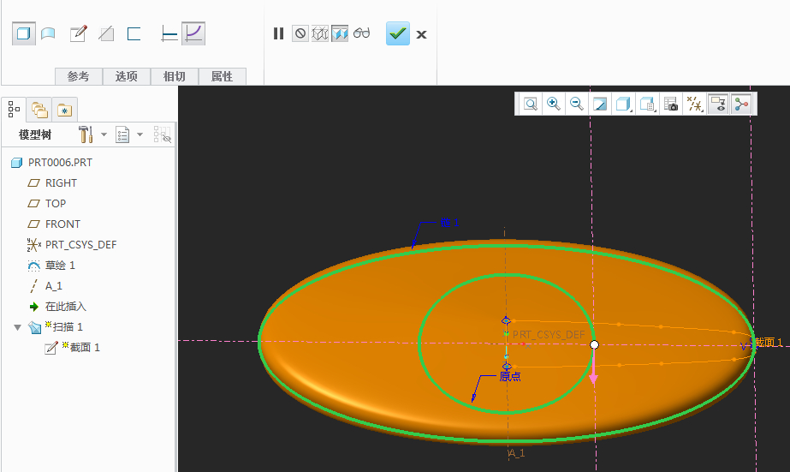Viewport: 790px width, 472px height.
Task: Click the PRT_CSYS_DEF label in viewport
Action: pos(549,335)
